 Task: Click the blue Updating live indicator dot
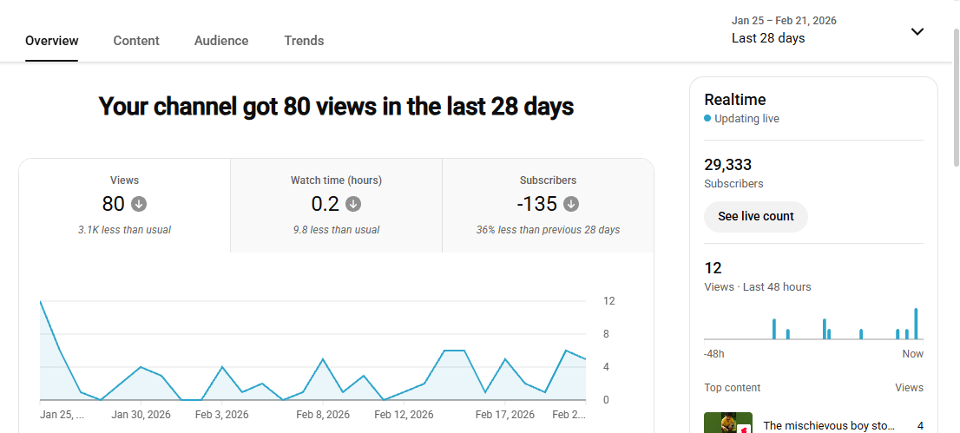coord(707,119)
